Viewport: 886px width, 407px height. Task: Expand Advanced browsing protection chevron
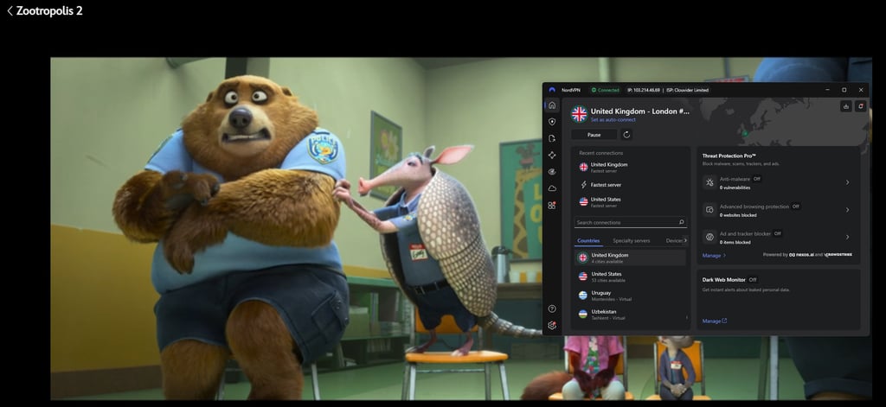847,210
